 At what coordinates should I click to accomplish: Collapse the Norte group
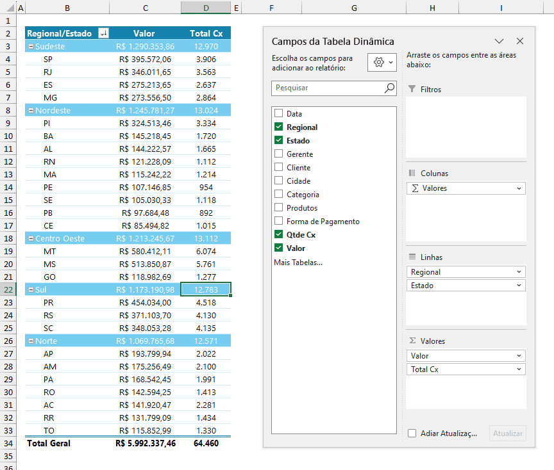[x=31, y=341]
